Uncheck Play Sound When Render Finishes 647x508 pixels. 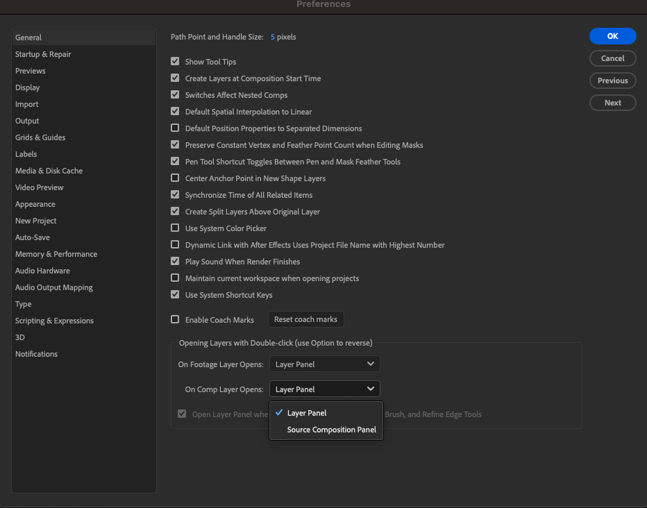click(x=175, y=261)
